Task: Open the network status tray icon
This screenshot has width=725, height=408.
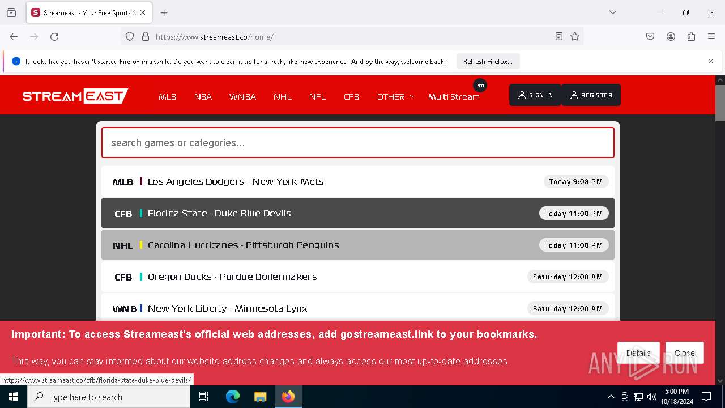Action: [x=638, y=397]
